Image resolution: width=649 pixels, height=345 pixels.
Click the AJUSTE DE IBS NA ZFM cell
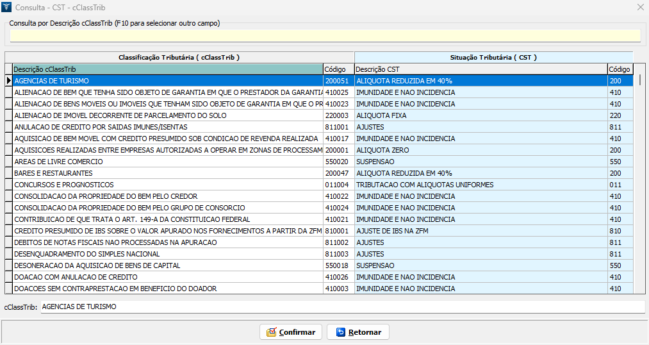[x=481, y=231]
